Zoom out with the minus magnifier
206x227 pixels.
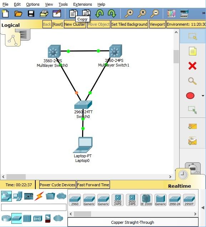pos(155,14)
